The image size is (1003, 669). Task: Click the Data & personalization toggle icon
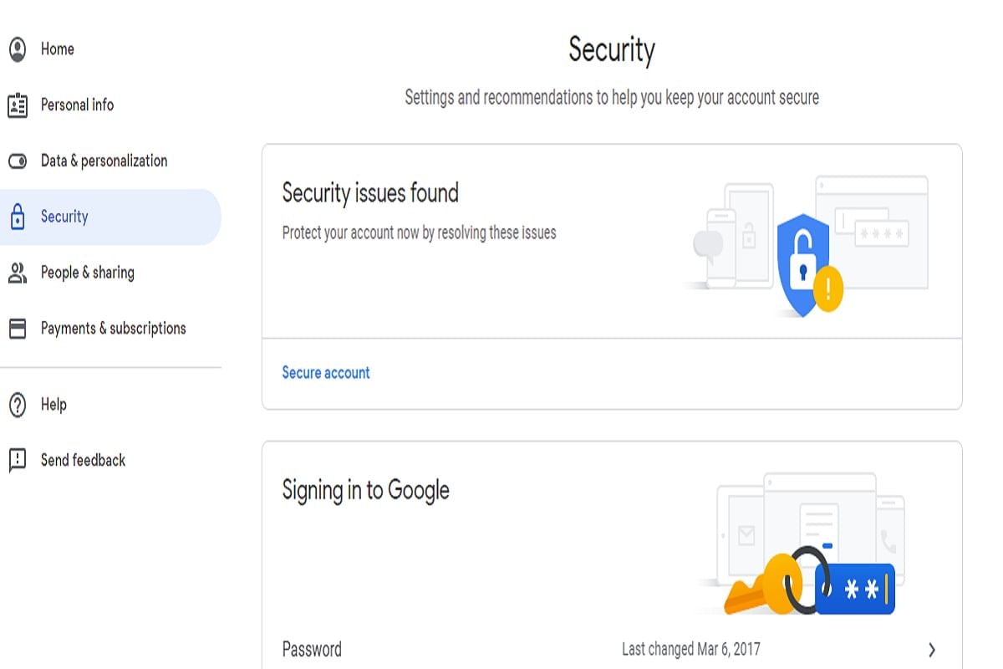[18, 161]
